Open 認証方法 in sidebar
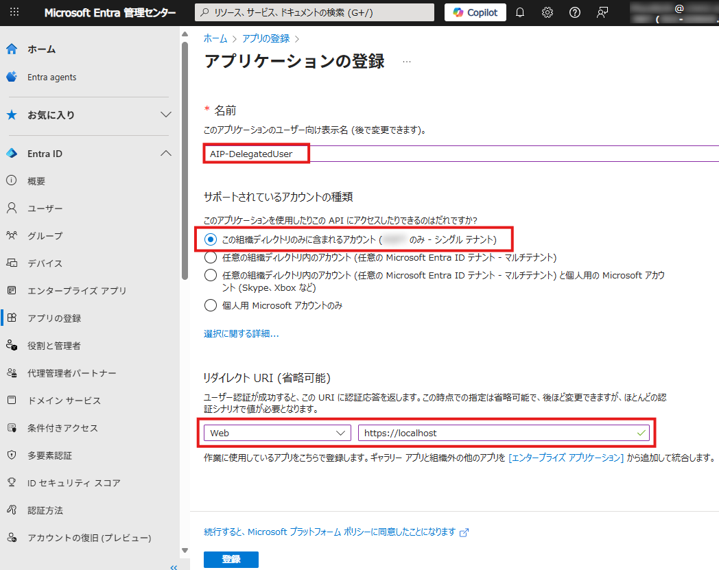This screenshot has width=719, height=570. point(45,510)
